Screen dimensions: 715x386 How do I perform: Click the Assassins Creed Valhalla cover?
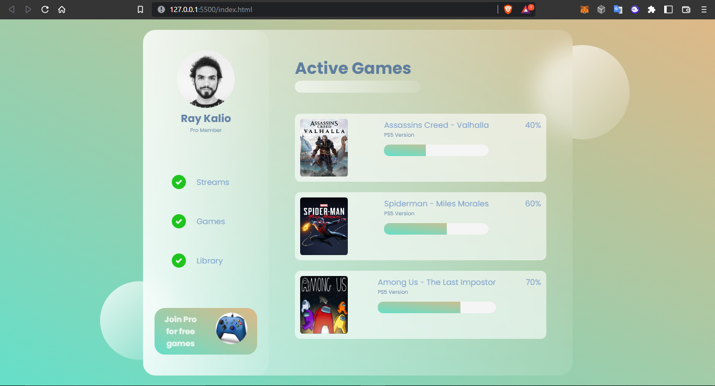(324, 148)
